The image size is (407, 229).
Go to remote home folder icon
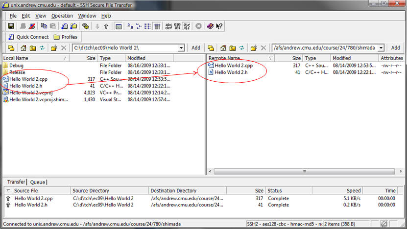223,48
